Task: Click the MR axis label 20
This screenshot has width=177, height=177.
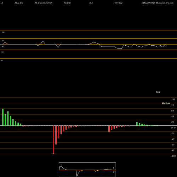Action: tap(172, 122)
